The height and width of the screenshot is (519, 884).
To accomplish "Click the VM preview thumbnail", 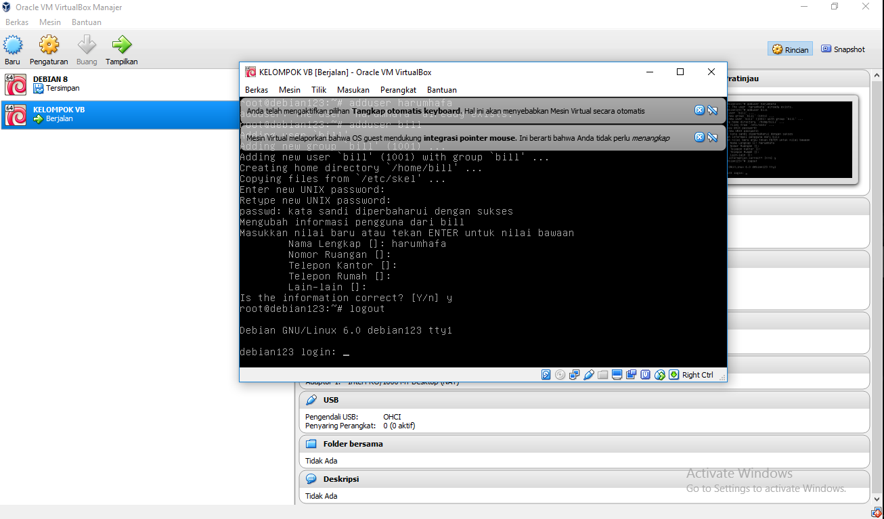I will [x=789, y=139].
